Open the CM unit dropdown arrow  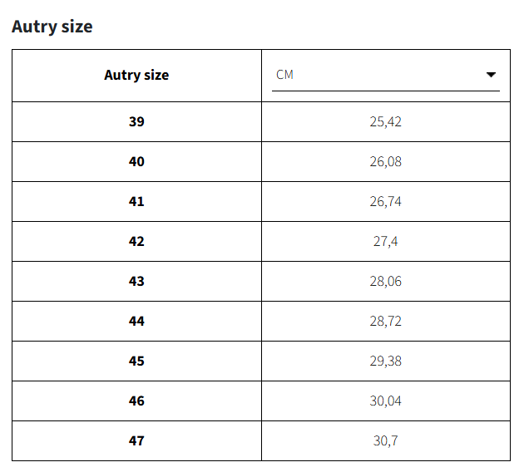click(x=491, y=75)
